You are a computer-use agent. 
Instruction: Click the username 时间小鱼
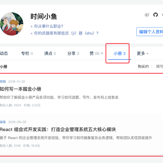[44, 16]
